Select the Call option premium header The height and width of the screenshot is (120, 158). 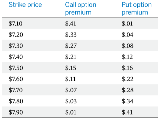point(81,9)
